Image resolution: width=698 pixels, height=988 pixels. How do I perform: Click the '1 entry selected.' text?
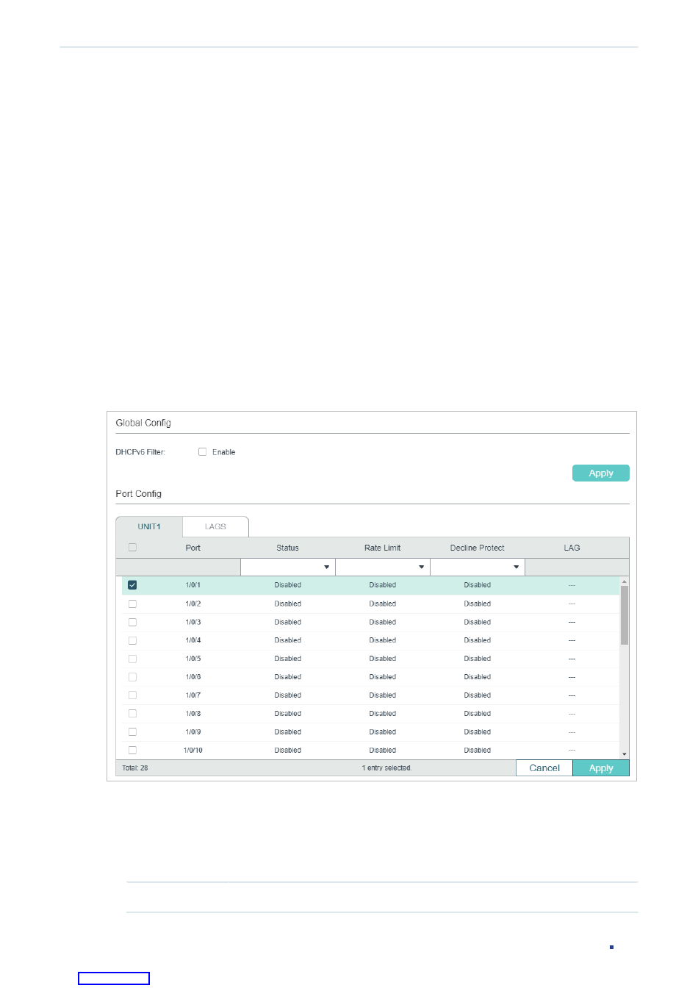pyautogui.click(x=386, y=768)
